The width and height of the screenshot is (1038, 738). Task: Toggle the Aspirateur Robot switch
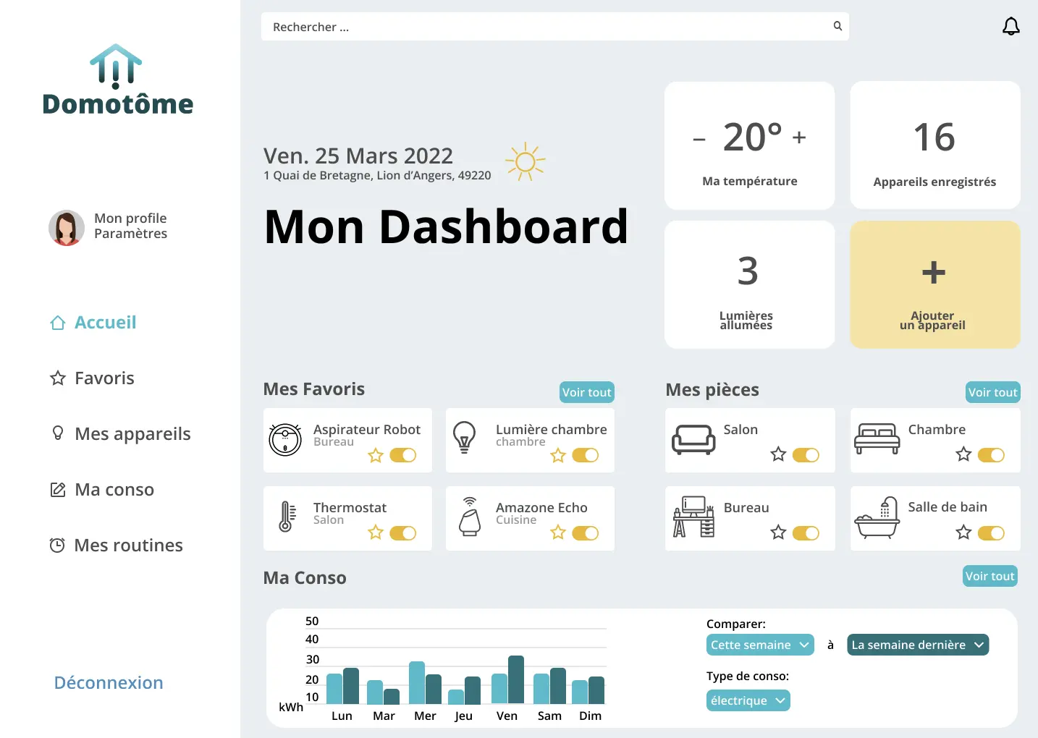coord(403,455)
